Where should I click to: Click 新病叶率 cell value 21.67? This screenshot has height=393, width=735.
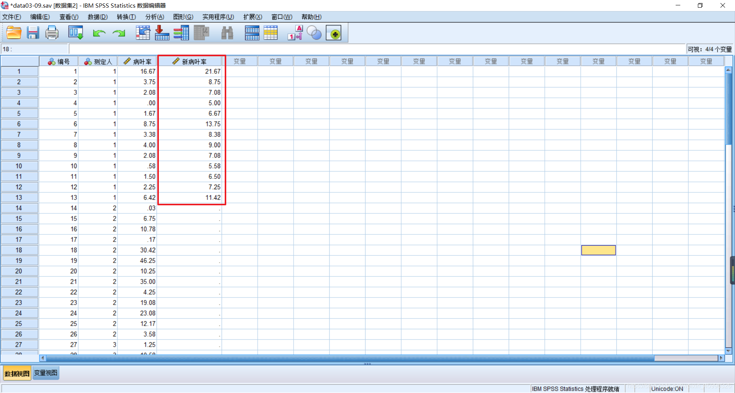point(190,71)
